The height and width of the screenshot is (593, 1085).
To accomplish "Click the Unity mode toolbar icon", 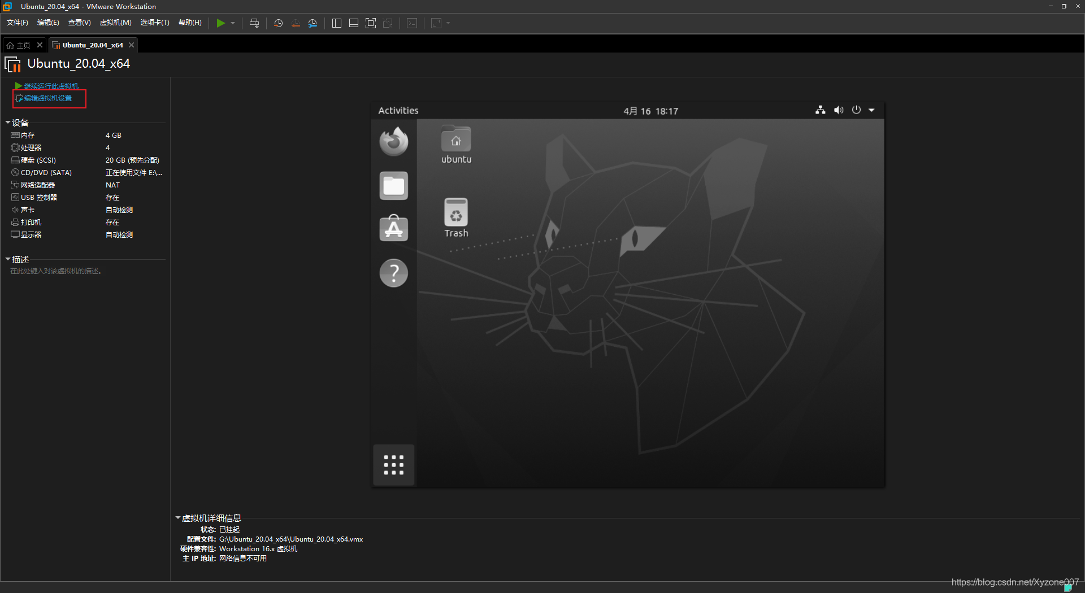I will coord(388,23).
